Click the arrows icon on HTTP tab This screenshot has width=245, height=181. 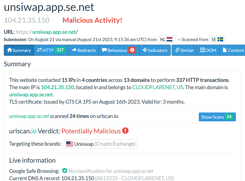coord(39,50)
